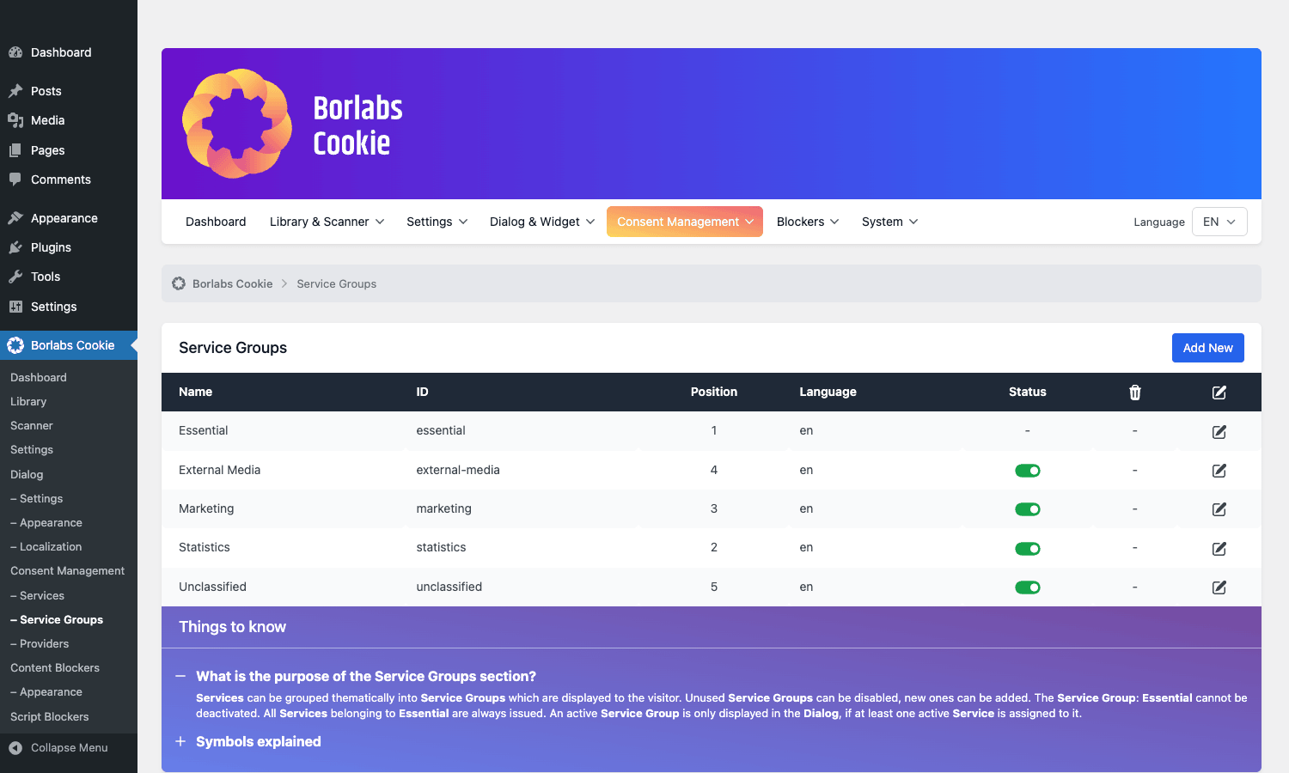Disable the Unclassified status switch
This screenshot has width=1289, height=773.
pos(1028,587)
